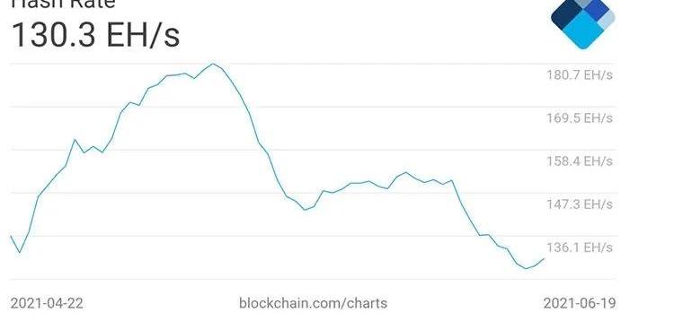Click the lowest point near the chart's right end
The height and width of the screenshot is (330, 674).
coord(526,269)
